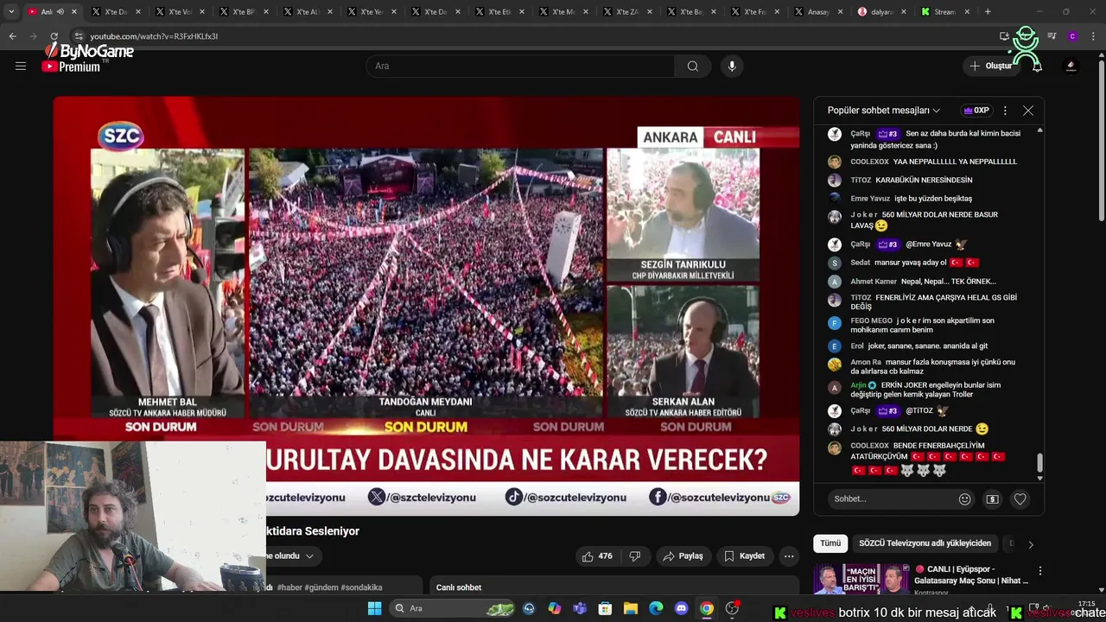Open browser media controls icon
1106x622 pixels.
coord(1052,36)
